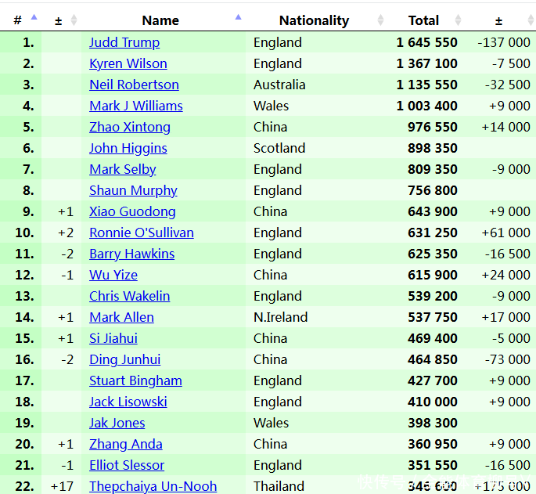Click the sort arrow beside the # header
This screenshot has height=494, width=536.
(x=34, y=19)
